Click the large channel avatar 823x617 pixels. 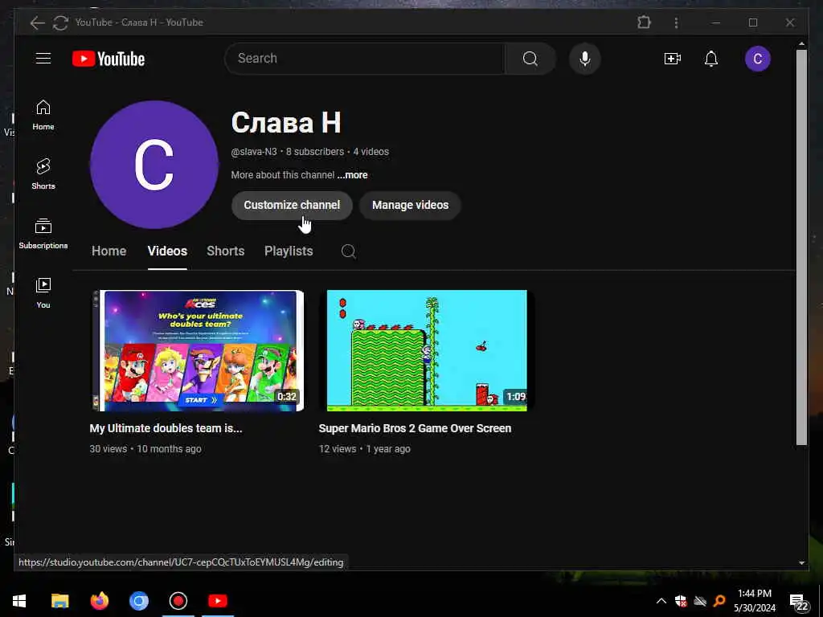pos(154,165)
